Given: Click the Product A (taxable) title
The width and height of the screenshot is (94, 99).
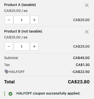Looking at the screenshot, I should pos(20,5).
